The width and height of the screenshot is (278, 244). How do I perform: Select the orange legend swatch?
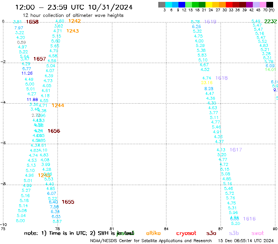point(222,5)
